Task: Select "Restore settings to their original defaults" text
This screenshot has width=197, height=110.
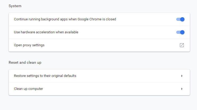Action: (x=45, y=76)
